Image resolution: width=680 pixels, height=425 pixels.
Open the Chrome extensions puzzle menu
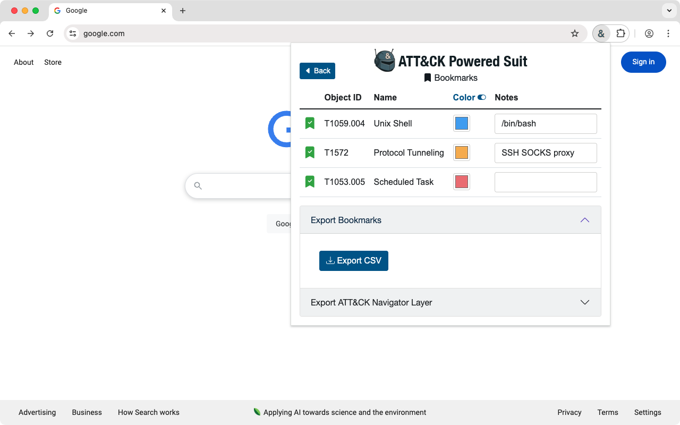pos(620,33)
